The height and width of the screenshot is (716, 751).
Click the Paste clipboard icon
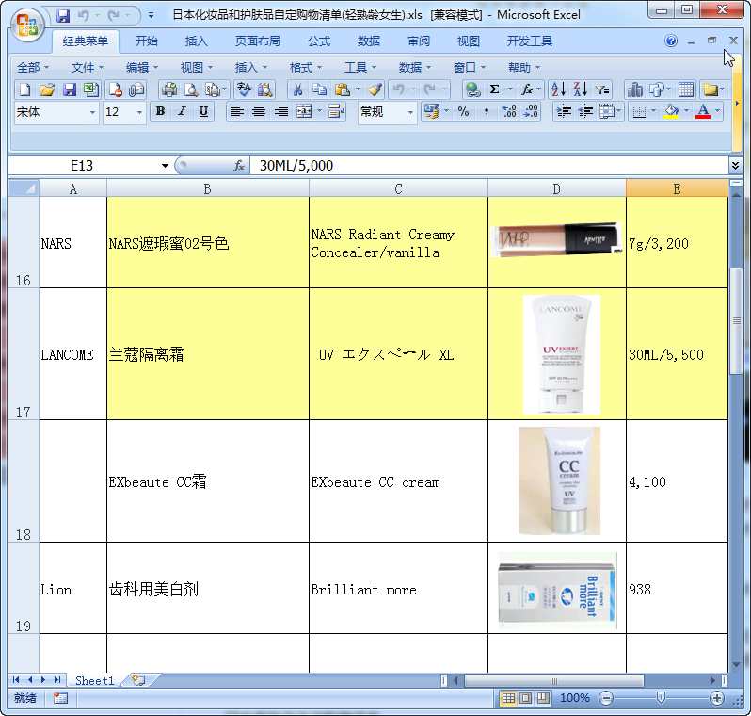pos(342,89)
